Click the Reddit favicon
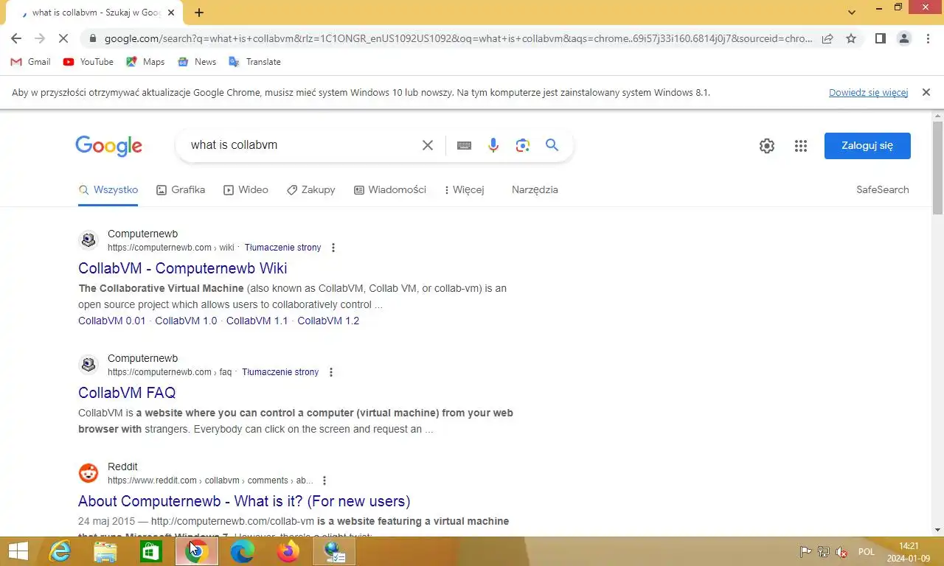 [x=88, y=473]
